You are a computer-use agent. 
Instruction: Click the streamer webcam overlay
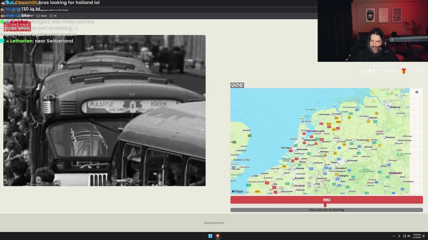373,31
